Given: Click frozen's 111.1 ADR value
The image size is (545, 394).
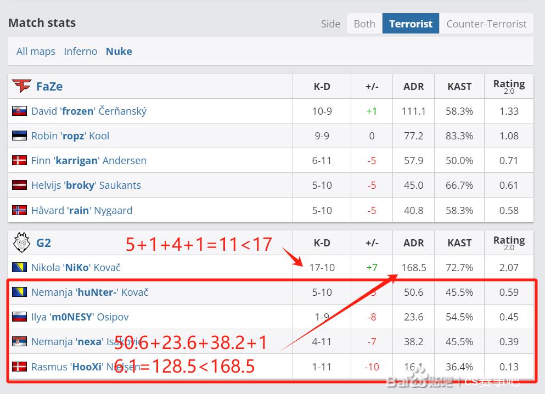Looking at the screenshot, I should coord(414,111).
